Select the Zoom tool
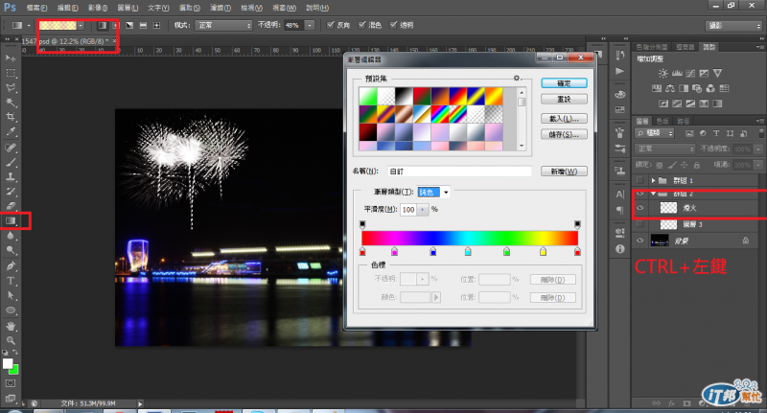This screenshot has width=767, height=413. tap(11, 340)
